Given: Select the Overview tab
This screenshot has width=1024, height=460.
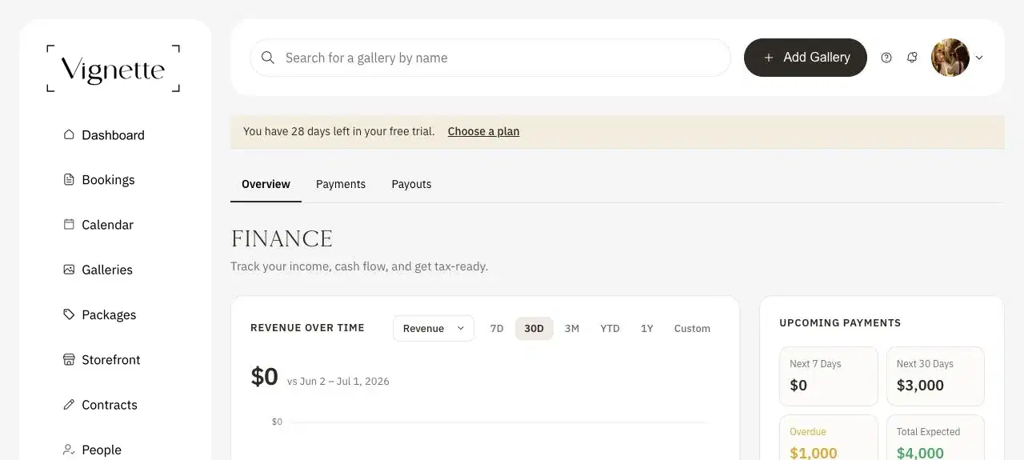Looking at the screenshot, I should 266,184.
